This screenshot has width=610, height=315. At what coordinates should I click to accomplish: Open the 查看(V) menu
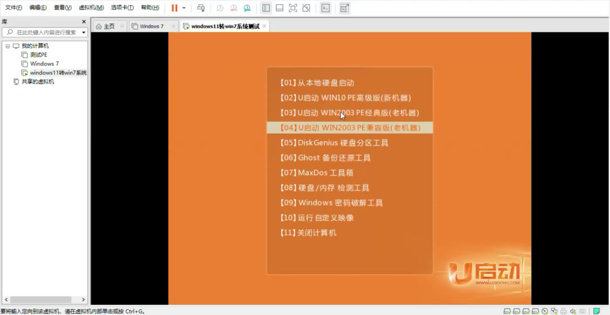click(x=63, y=8)
